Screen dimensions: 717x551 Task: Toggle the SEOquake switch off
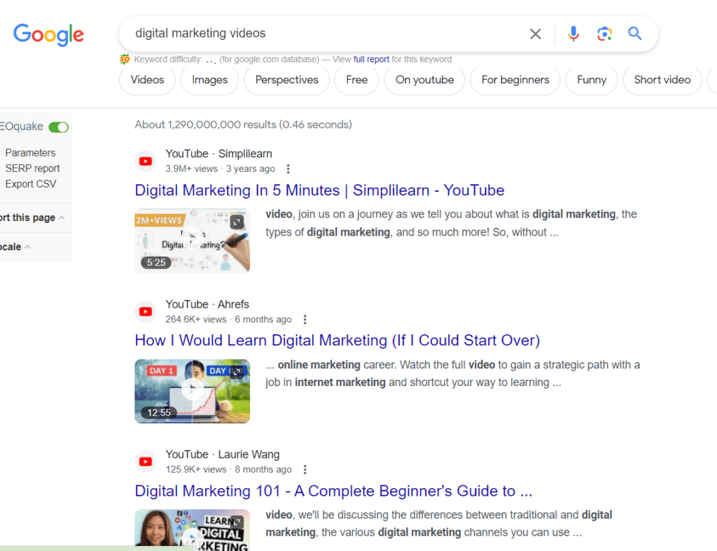[59, 127]
